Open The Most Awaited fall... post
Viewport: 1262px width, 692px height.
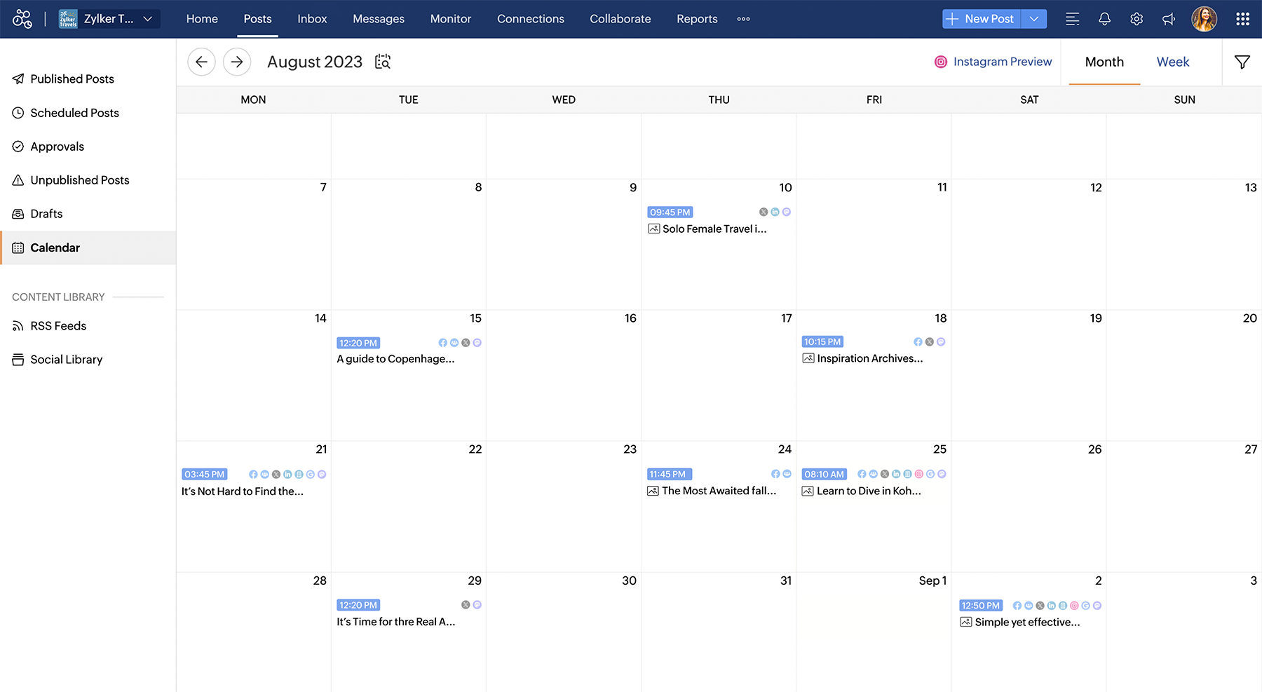pyautogui.click(x=719, y=491)
